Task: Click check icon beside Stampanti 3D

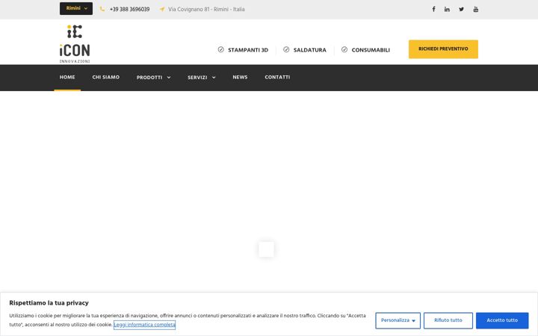Action: click(x=221, y=50)
